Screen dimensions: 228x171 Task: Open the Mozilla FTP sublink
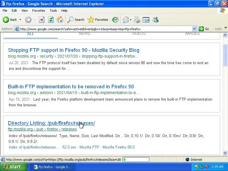pos(89,147)
